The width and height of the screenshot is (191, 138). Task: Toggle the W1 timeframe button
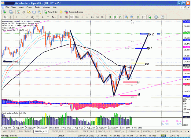click(x=97, y=17)
